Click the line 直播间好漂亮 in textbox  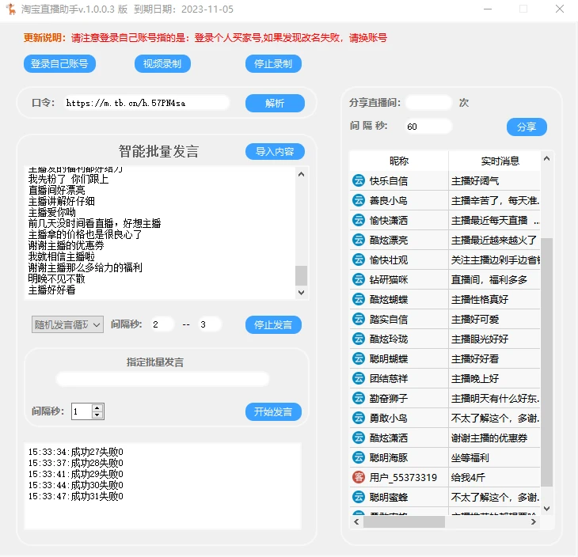57,190
